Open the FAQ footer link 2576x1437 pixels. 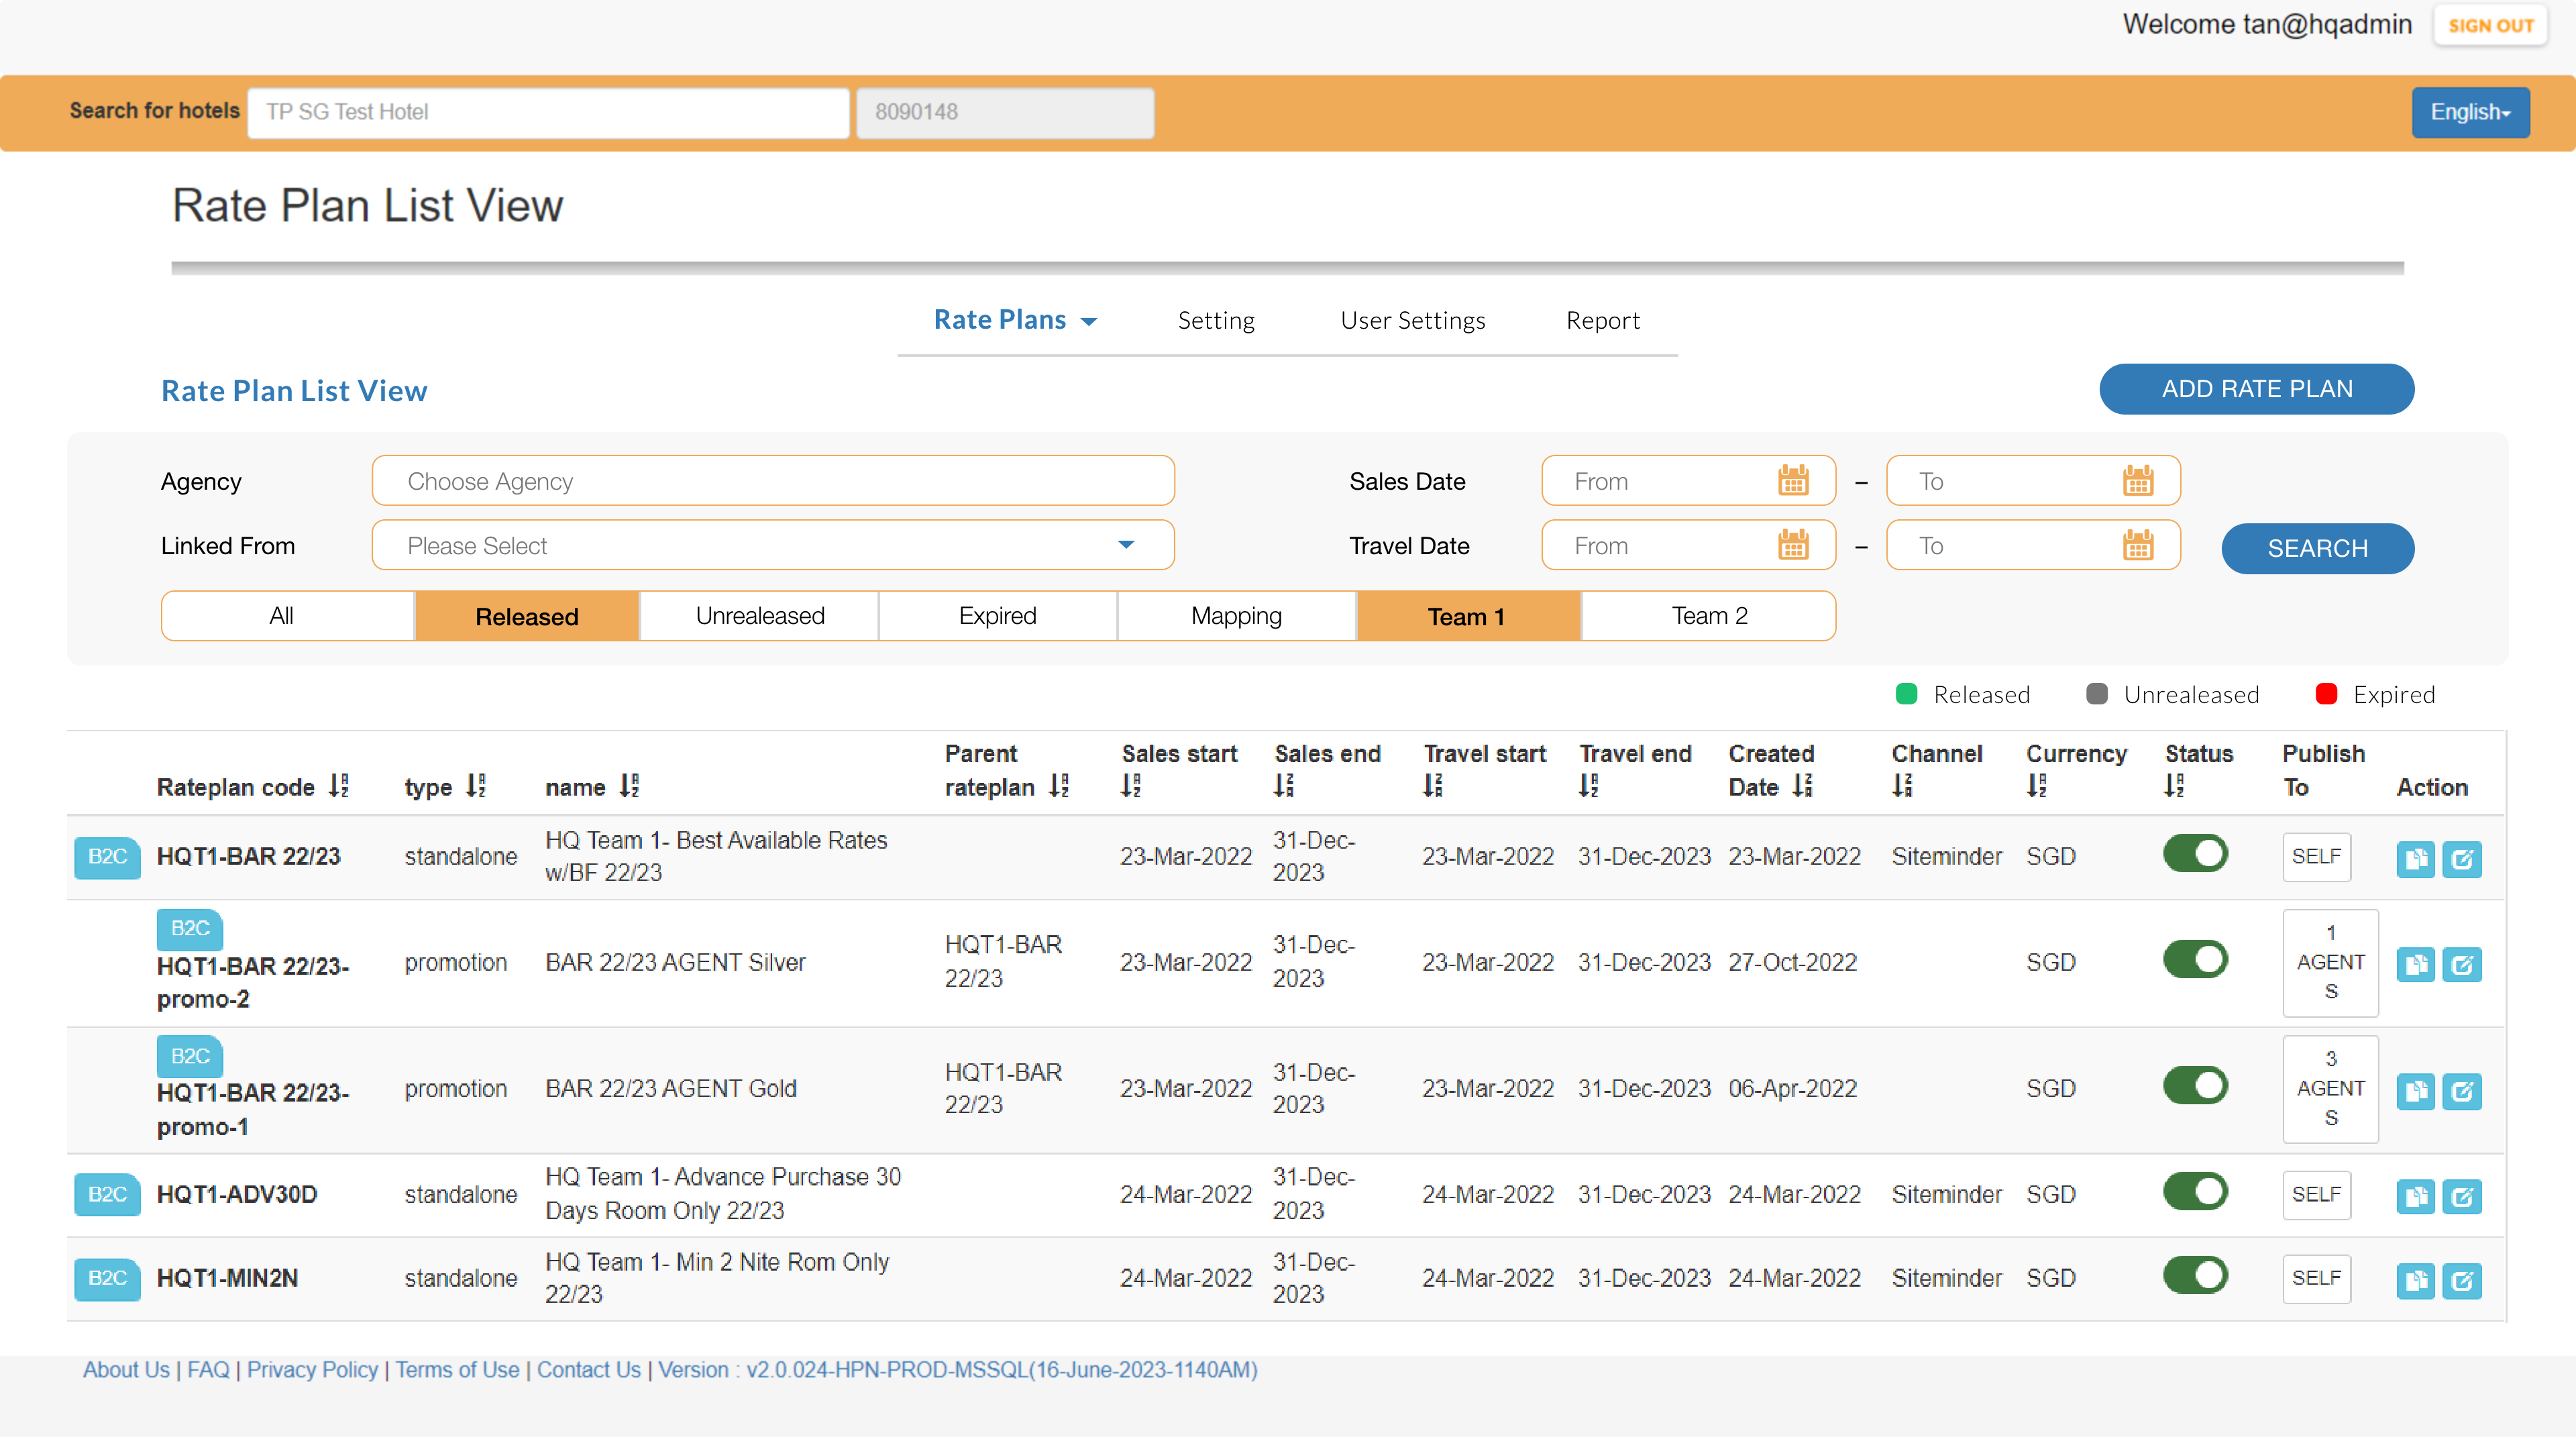(x=208, y=1369)
